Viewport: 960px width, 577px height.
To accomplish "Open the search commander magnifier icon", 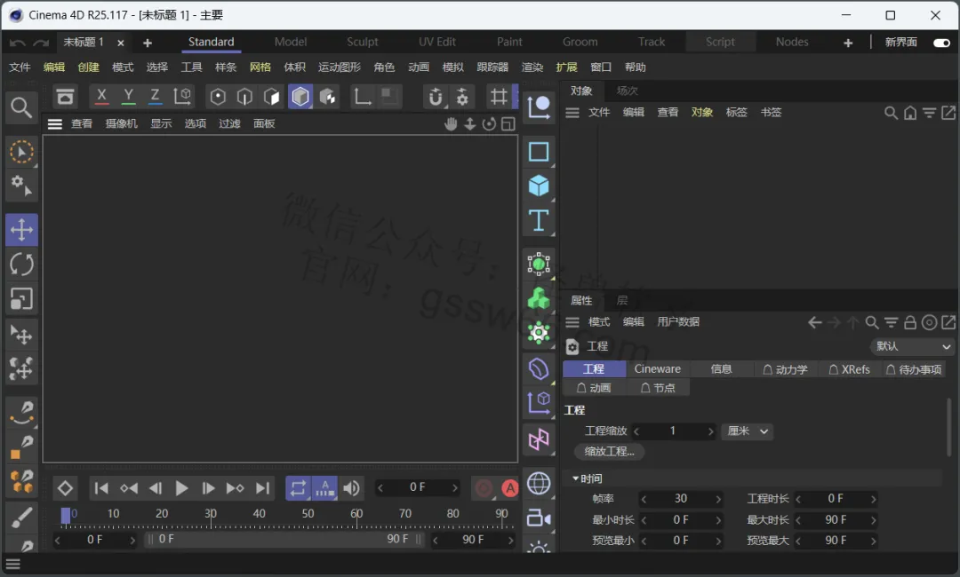I will click(21, 107).
